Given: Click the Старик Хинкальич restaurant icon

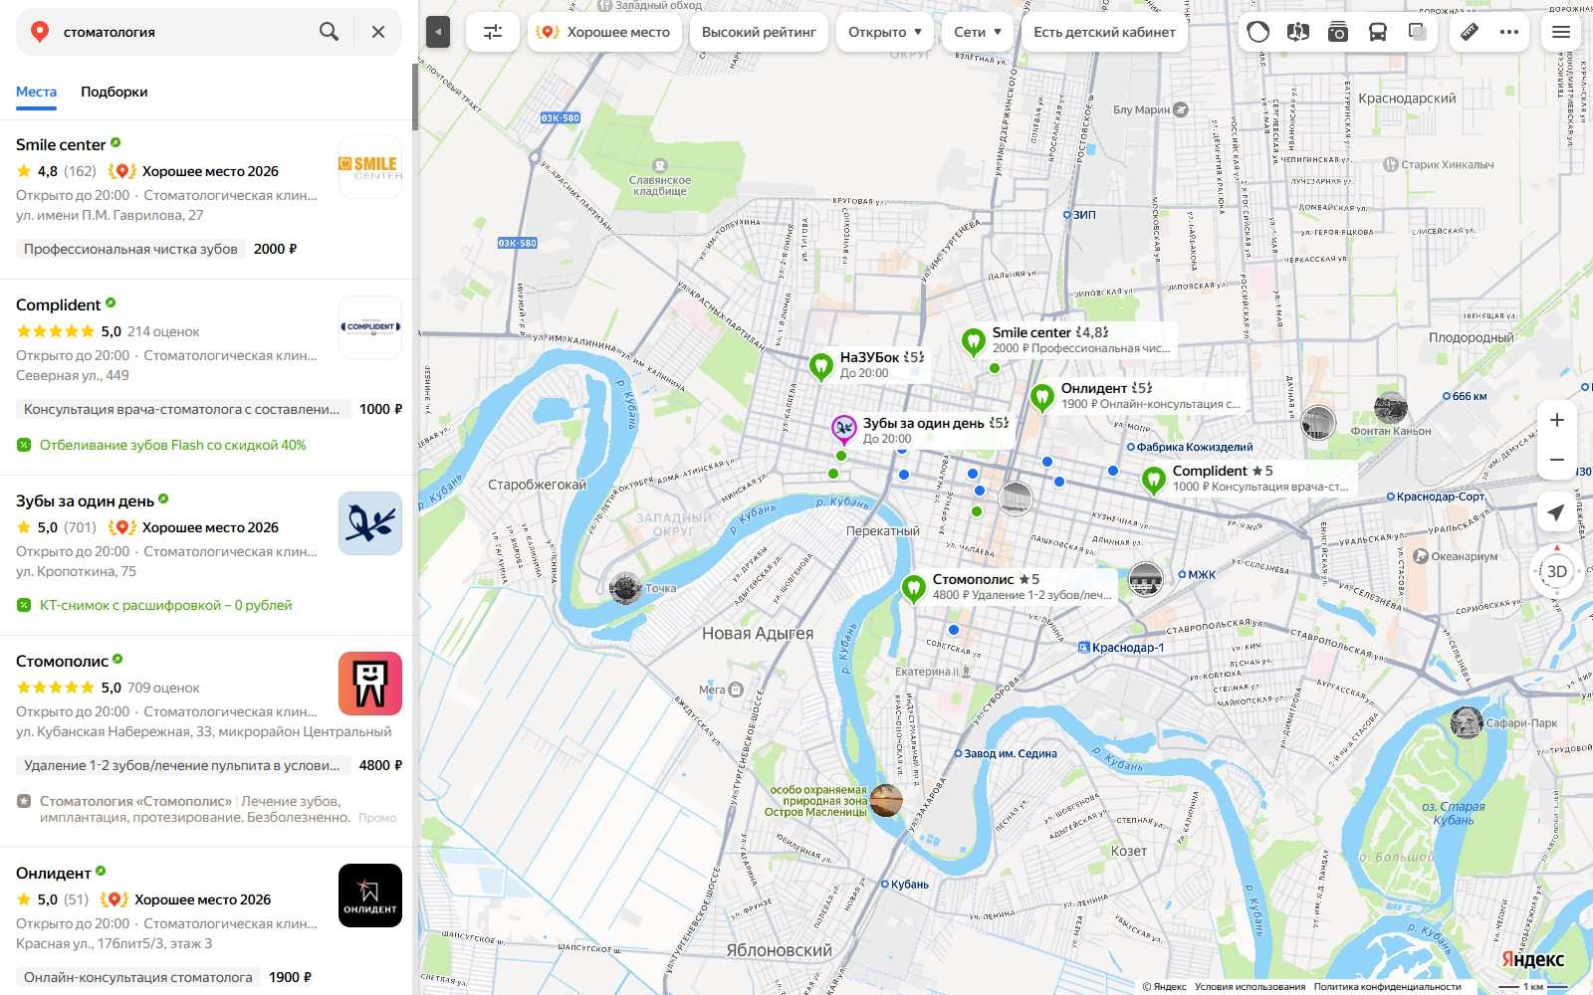Looking at the screenshot, I should (1391, 165).
